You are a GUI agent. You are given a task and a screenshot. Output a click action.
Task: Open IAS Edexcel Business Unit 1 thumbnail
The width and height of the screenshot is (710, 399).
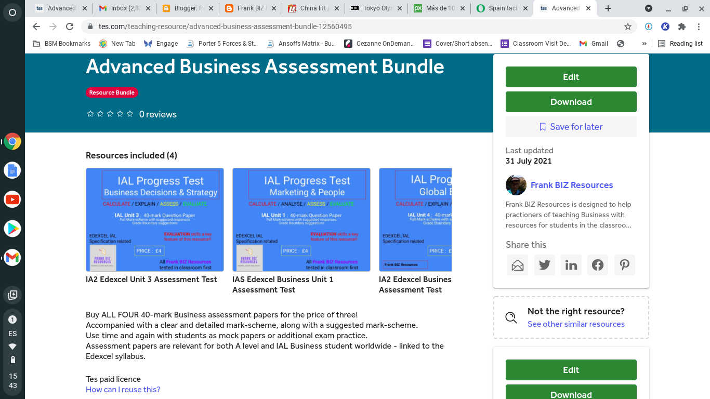click(301, 219)
